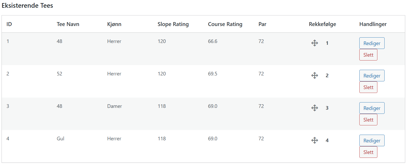Click the Rekkefølge column header
407x164 pixels.
pos(323,24)
